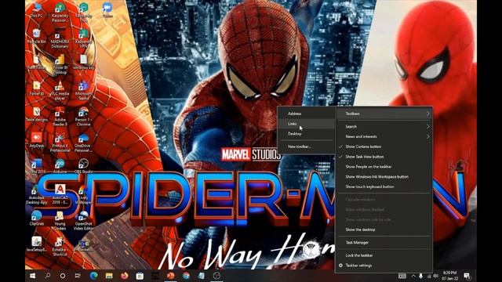Open the VLC media player shortcut
The image size is (502, 282).
coord(60,91)
